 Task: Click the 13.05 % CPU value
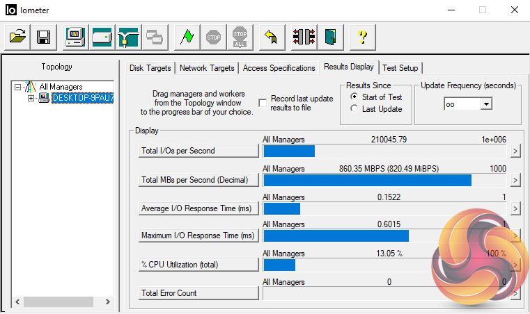coord(389,253)
